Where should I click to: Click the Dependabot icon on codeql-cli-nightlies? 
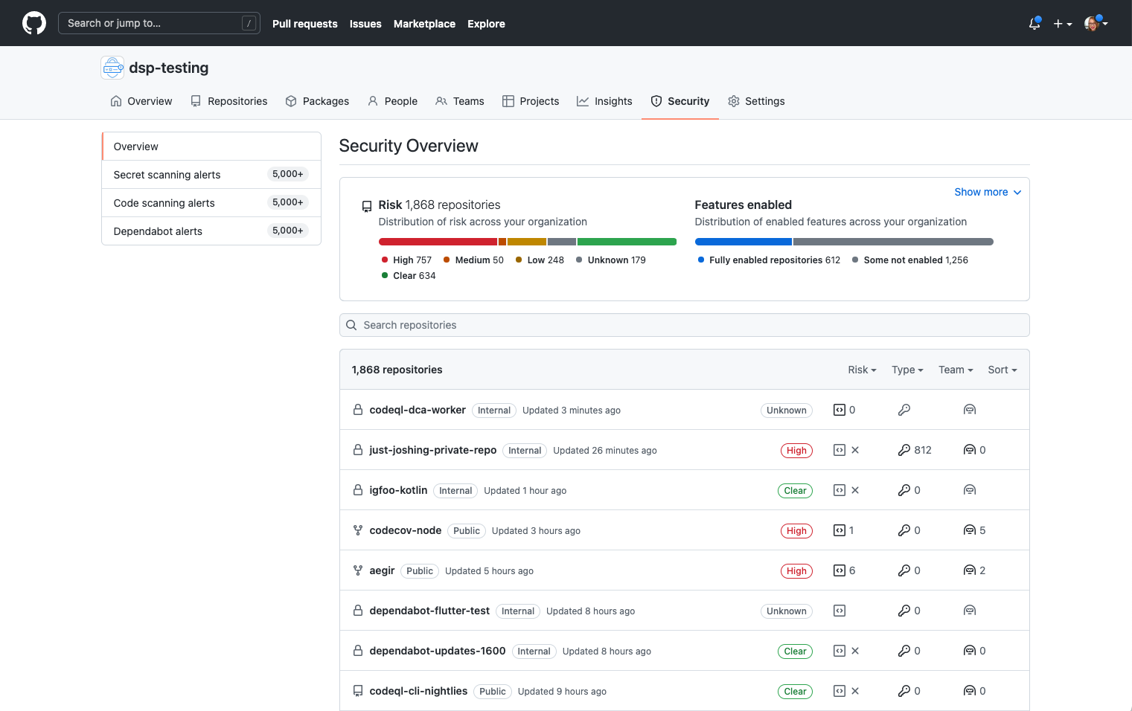point(974,690)
